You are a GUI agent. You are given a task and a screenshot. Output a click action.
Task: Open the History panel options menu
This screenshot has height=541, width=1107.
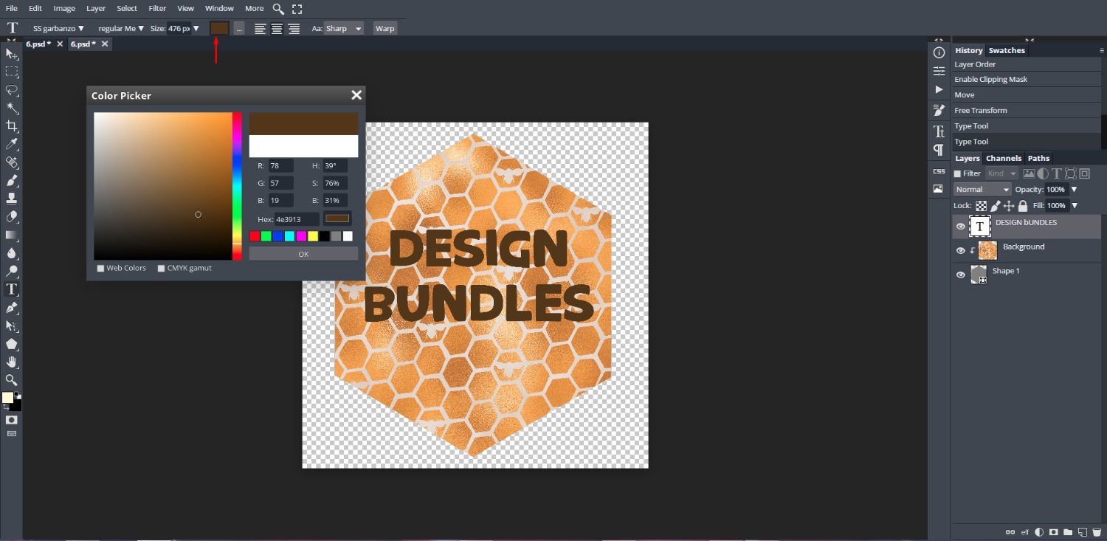1102,51
